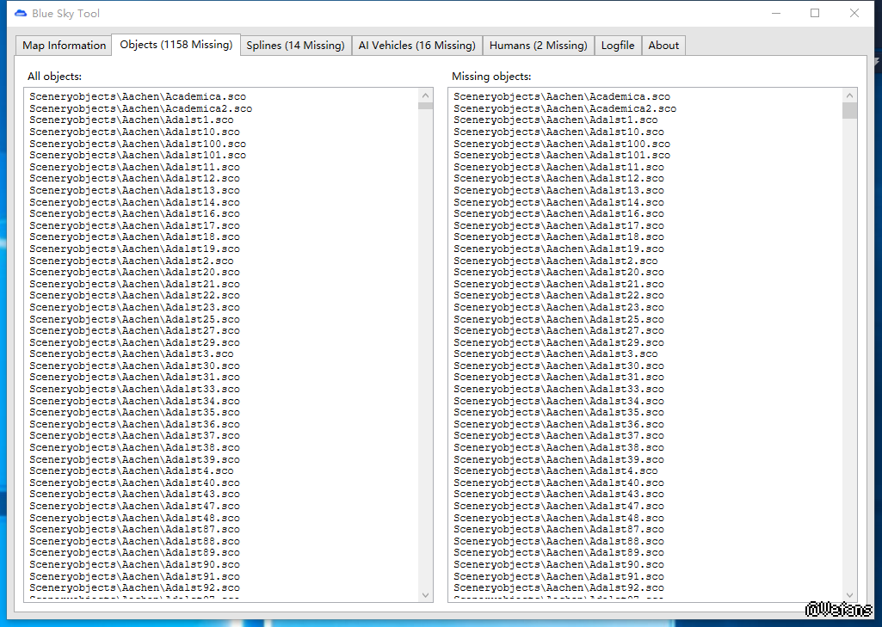The width and height of the screenshot is (882, 627).
Task: Select Adalst4.sco in Missing objects list
Action: (x=555, y=471)
